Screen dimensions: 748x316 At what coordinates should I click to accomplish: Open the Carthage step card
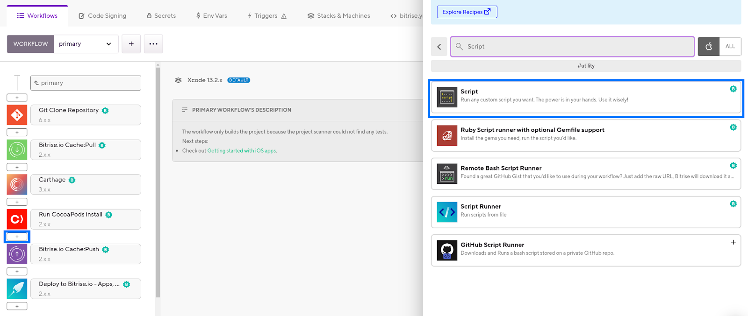pyautogui.click(x=86, y=184)
